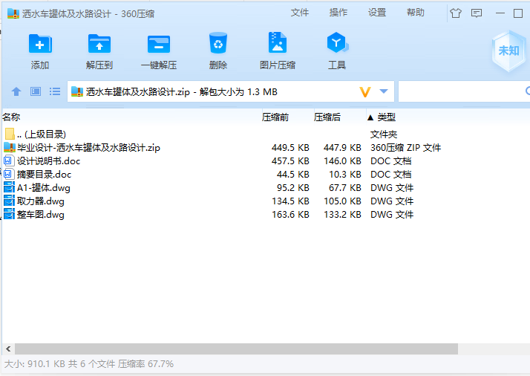
Task: Click the 未知 security shield badge
Action: coord(508,51)
